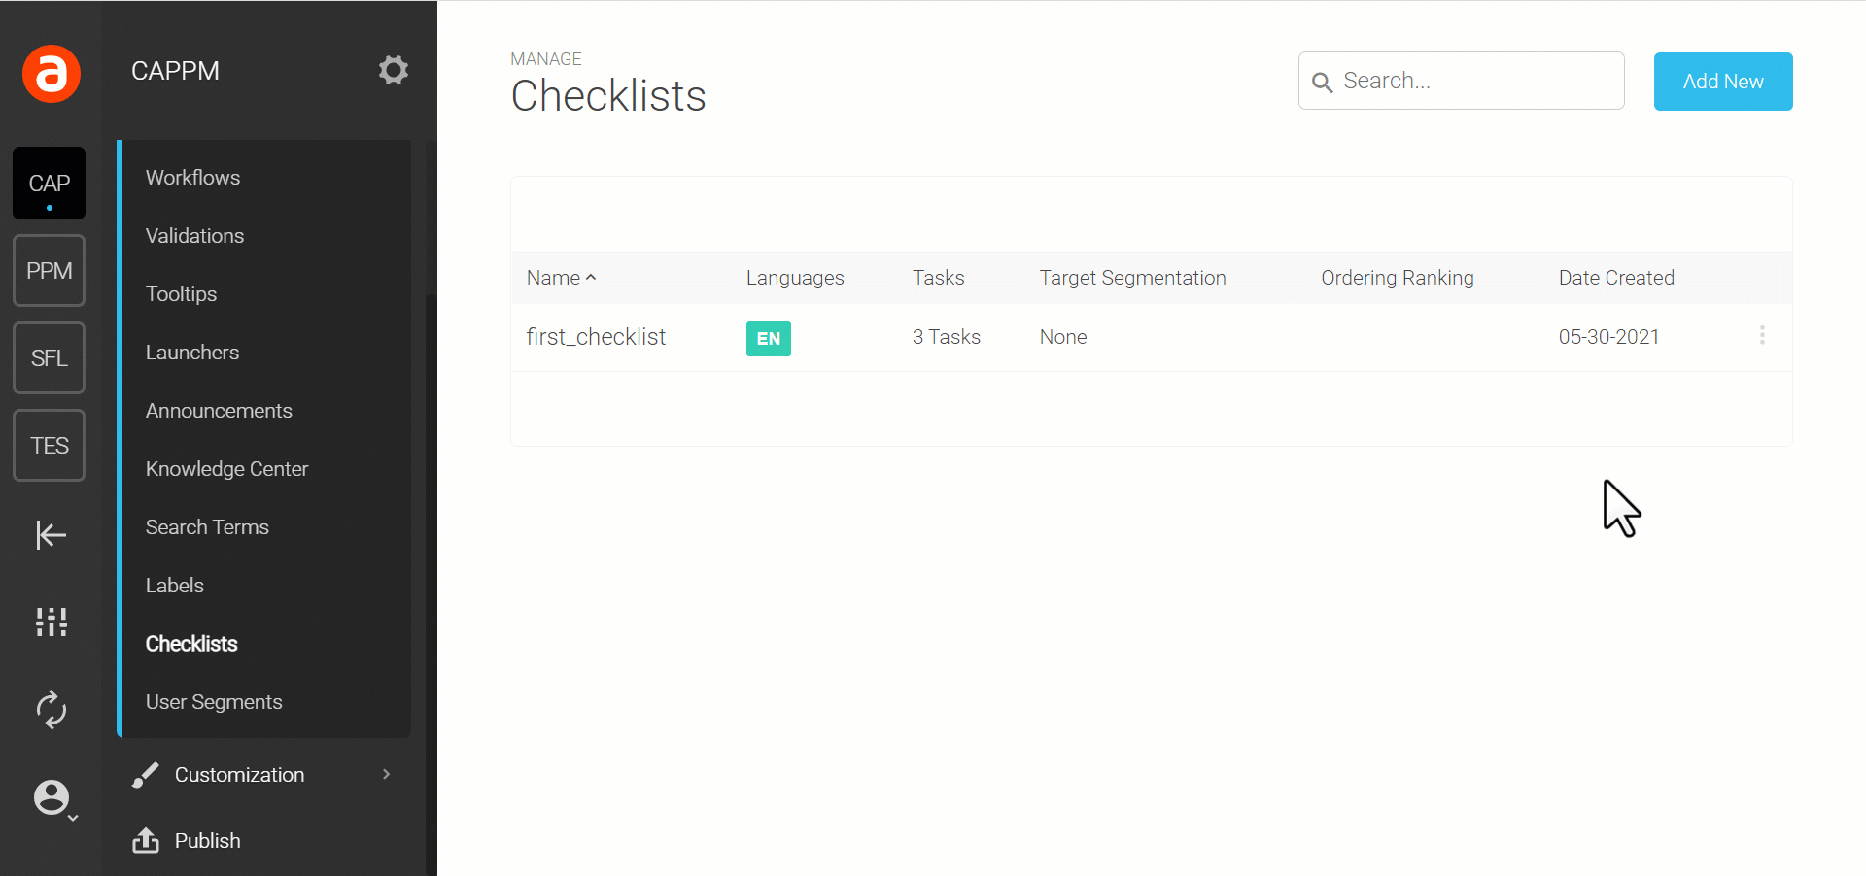The height and width of the screenshot is (876, 1866).
Task: Open Knowledge Center menu item
Action: (x=226, y=469)
